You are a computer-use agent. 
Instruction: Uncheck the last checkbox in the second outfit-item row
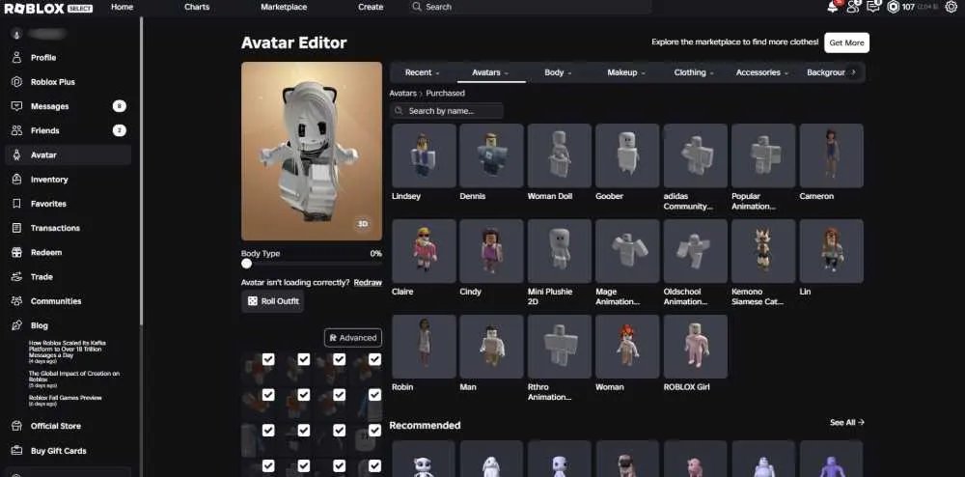(x=374, y=395)
